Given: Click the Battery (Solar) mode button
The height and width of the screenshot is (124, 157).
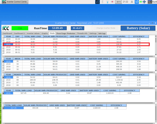Looking at the screenshot, I should [138, 28].
